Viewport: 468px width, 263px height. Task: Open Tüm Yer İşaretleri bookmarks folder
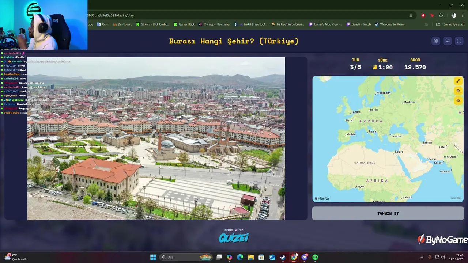coord(450,24)
